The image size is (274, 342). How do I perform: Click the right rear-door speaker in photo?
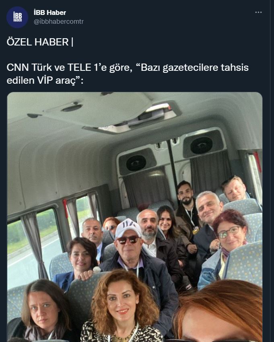[201, 145]
